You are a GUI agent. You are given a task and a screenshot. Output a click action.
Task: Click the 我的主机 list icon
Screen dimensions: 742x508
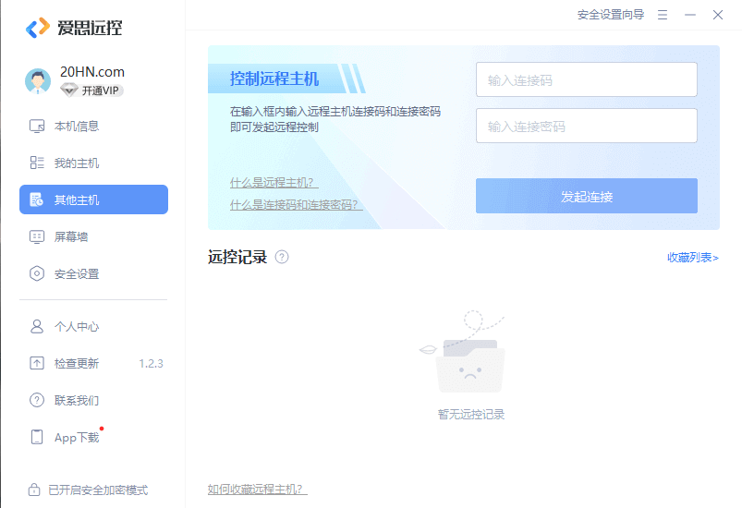[37, 163]
